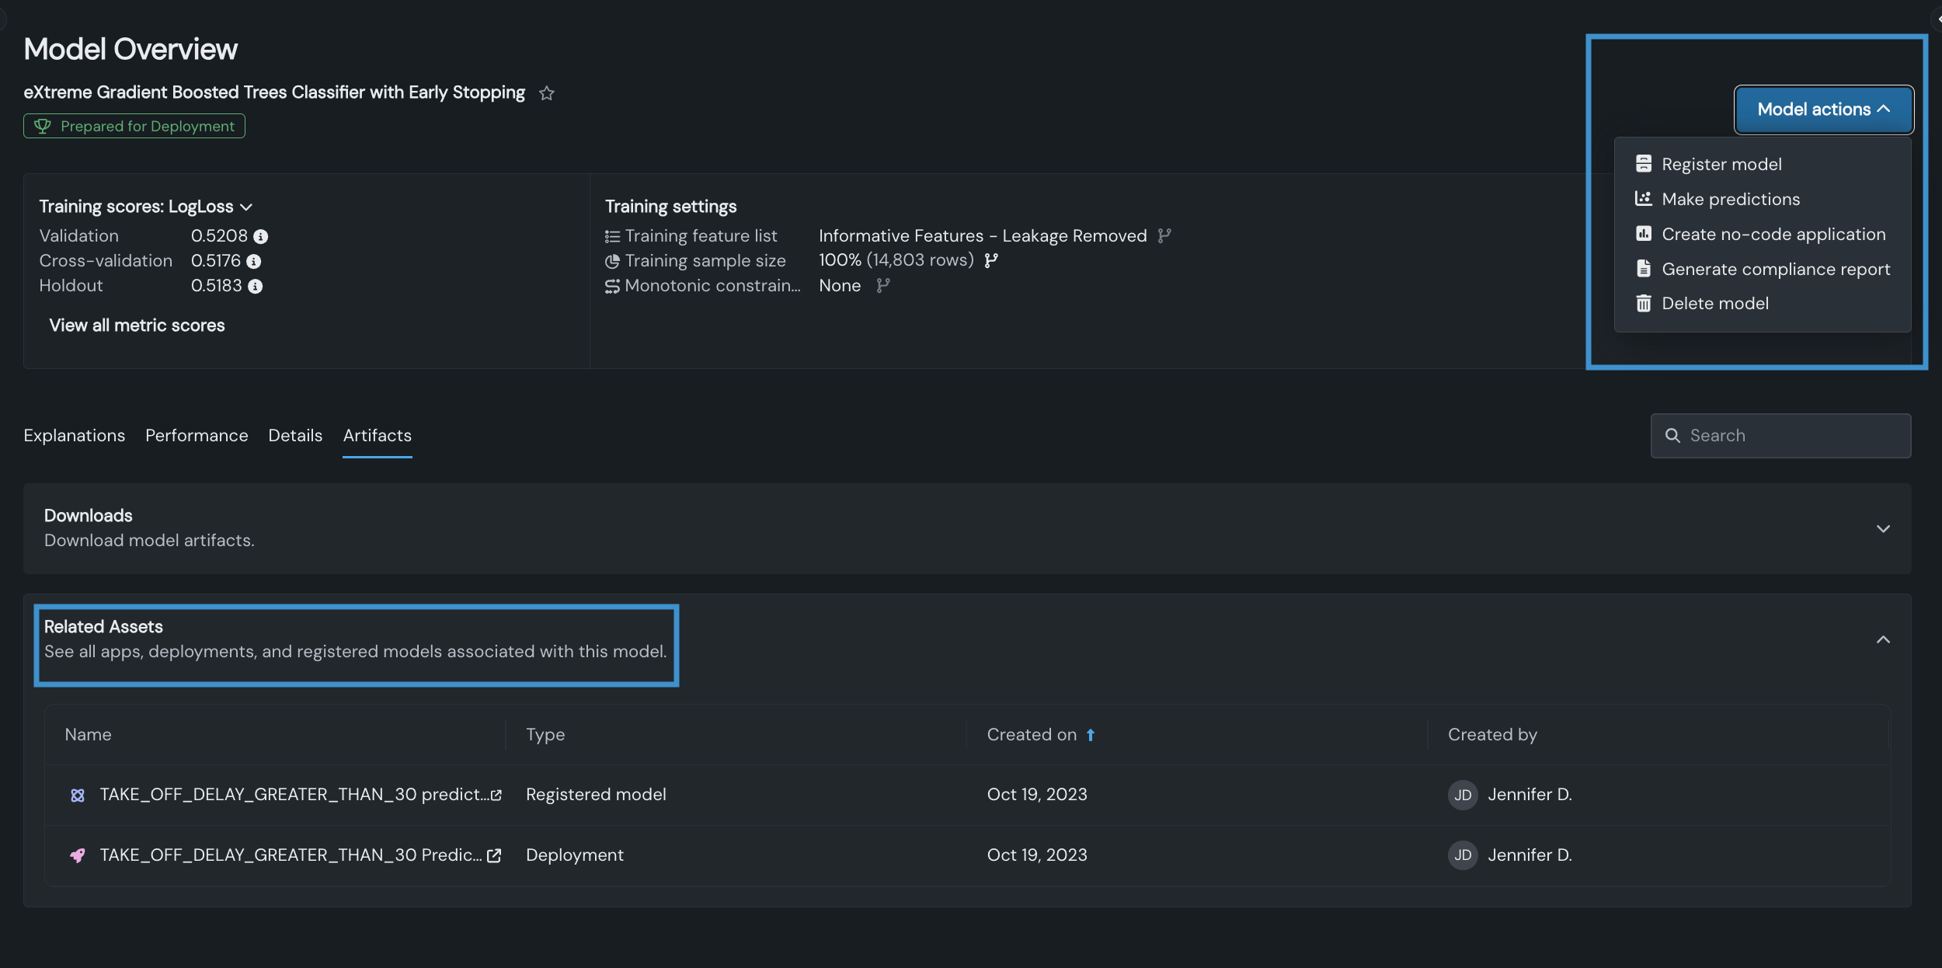1942x968 pixels.
Task: Collapse the Model actions dropdown button
Action: (1823, 110)
